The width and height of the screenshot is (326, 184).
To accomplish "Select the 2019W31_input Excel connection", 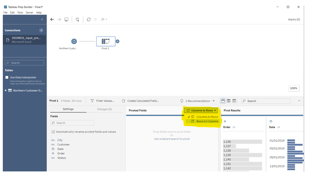I will click(24, 40).
